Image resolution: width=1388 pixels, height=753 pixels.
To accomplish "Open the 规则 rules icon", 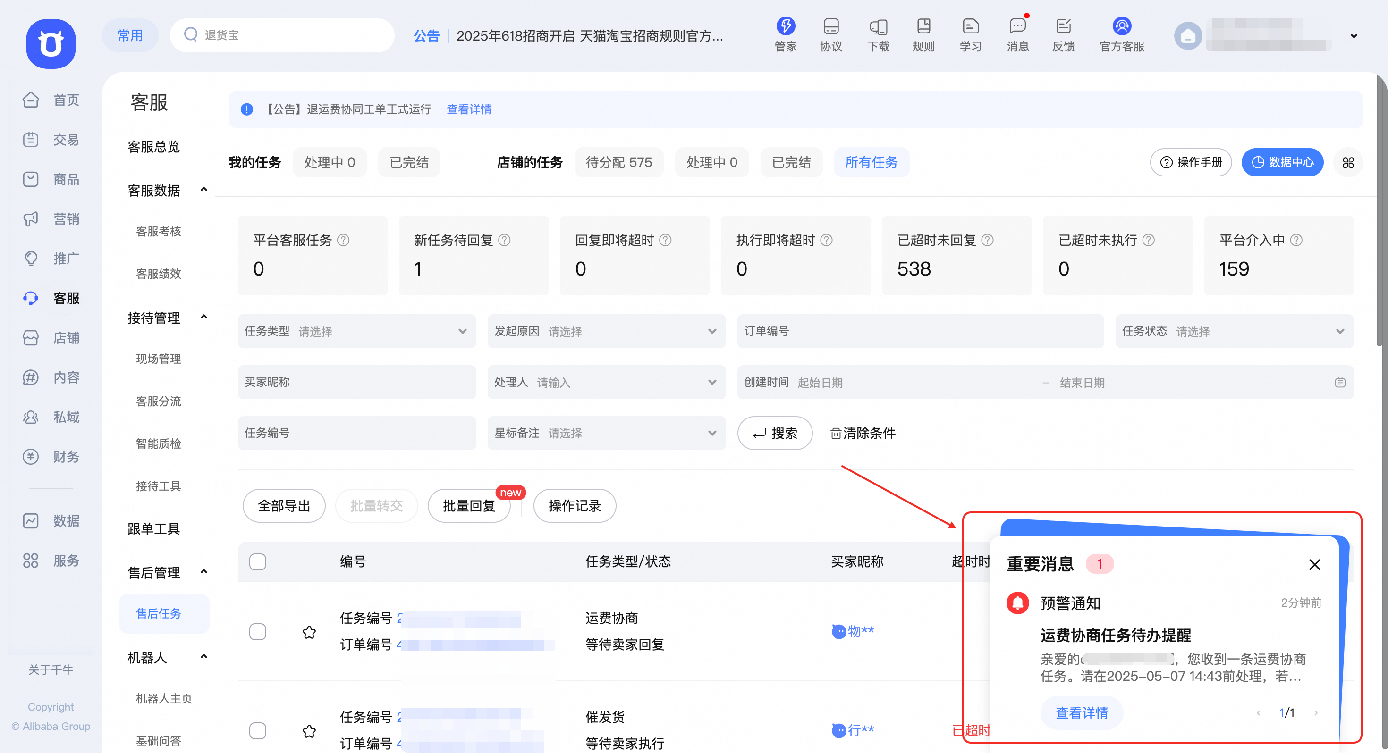I will (923, 35).
